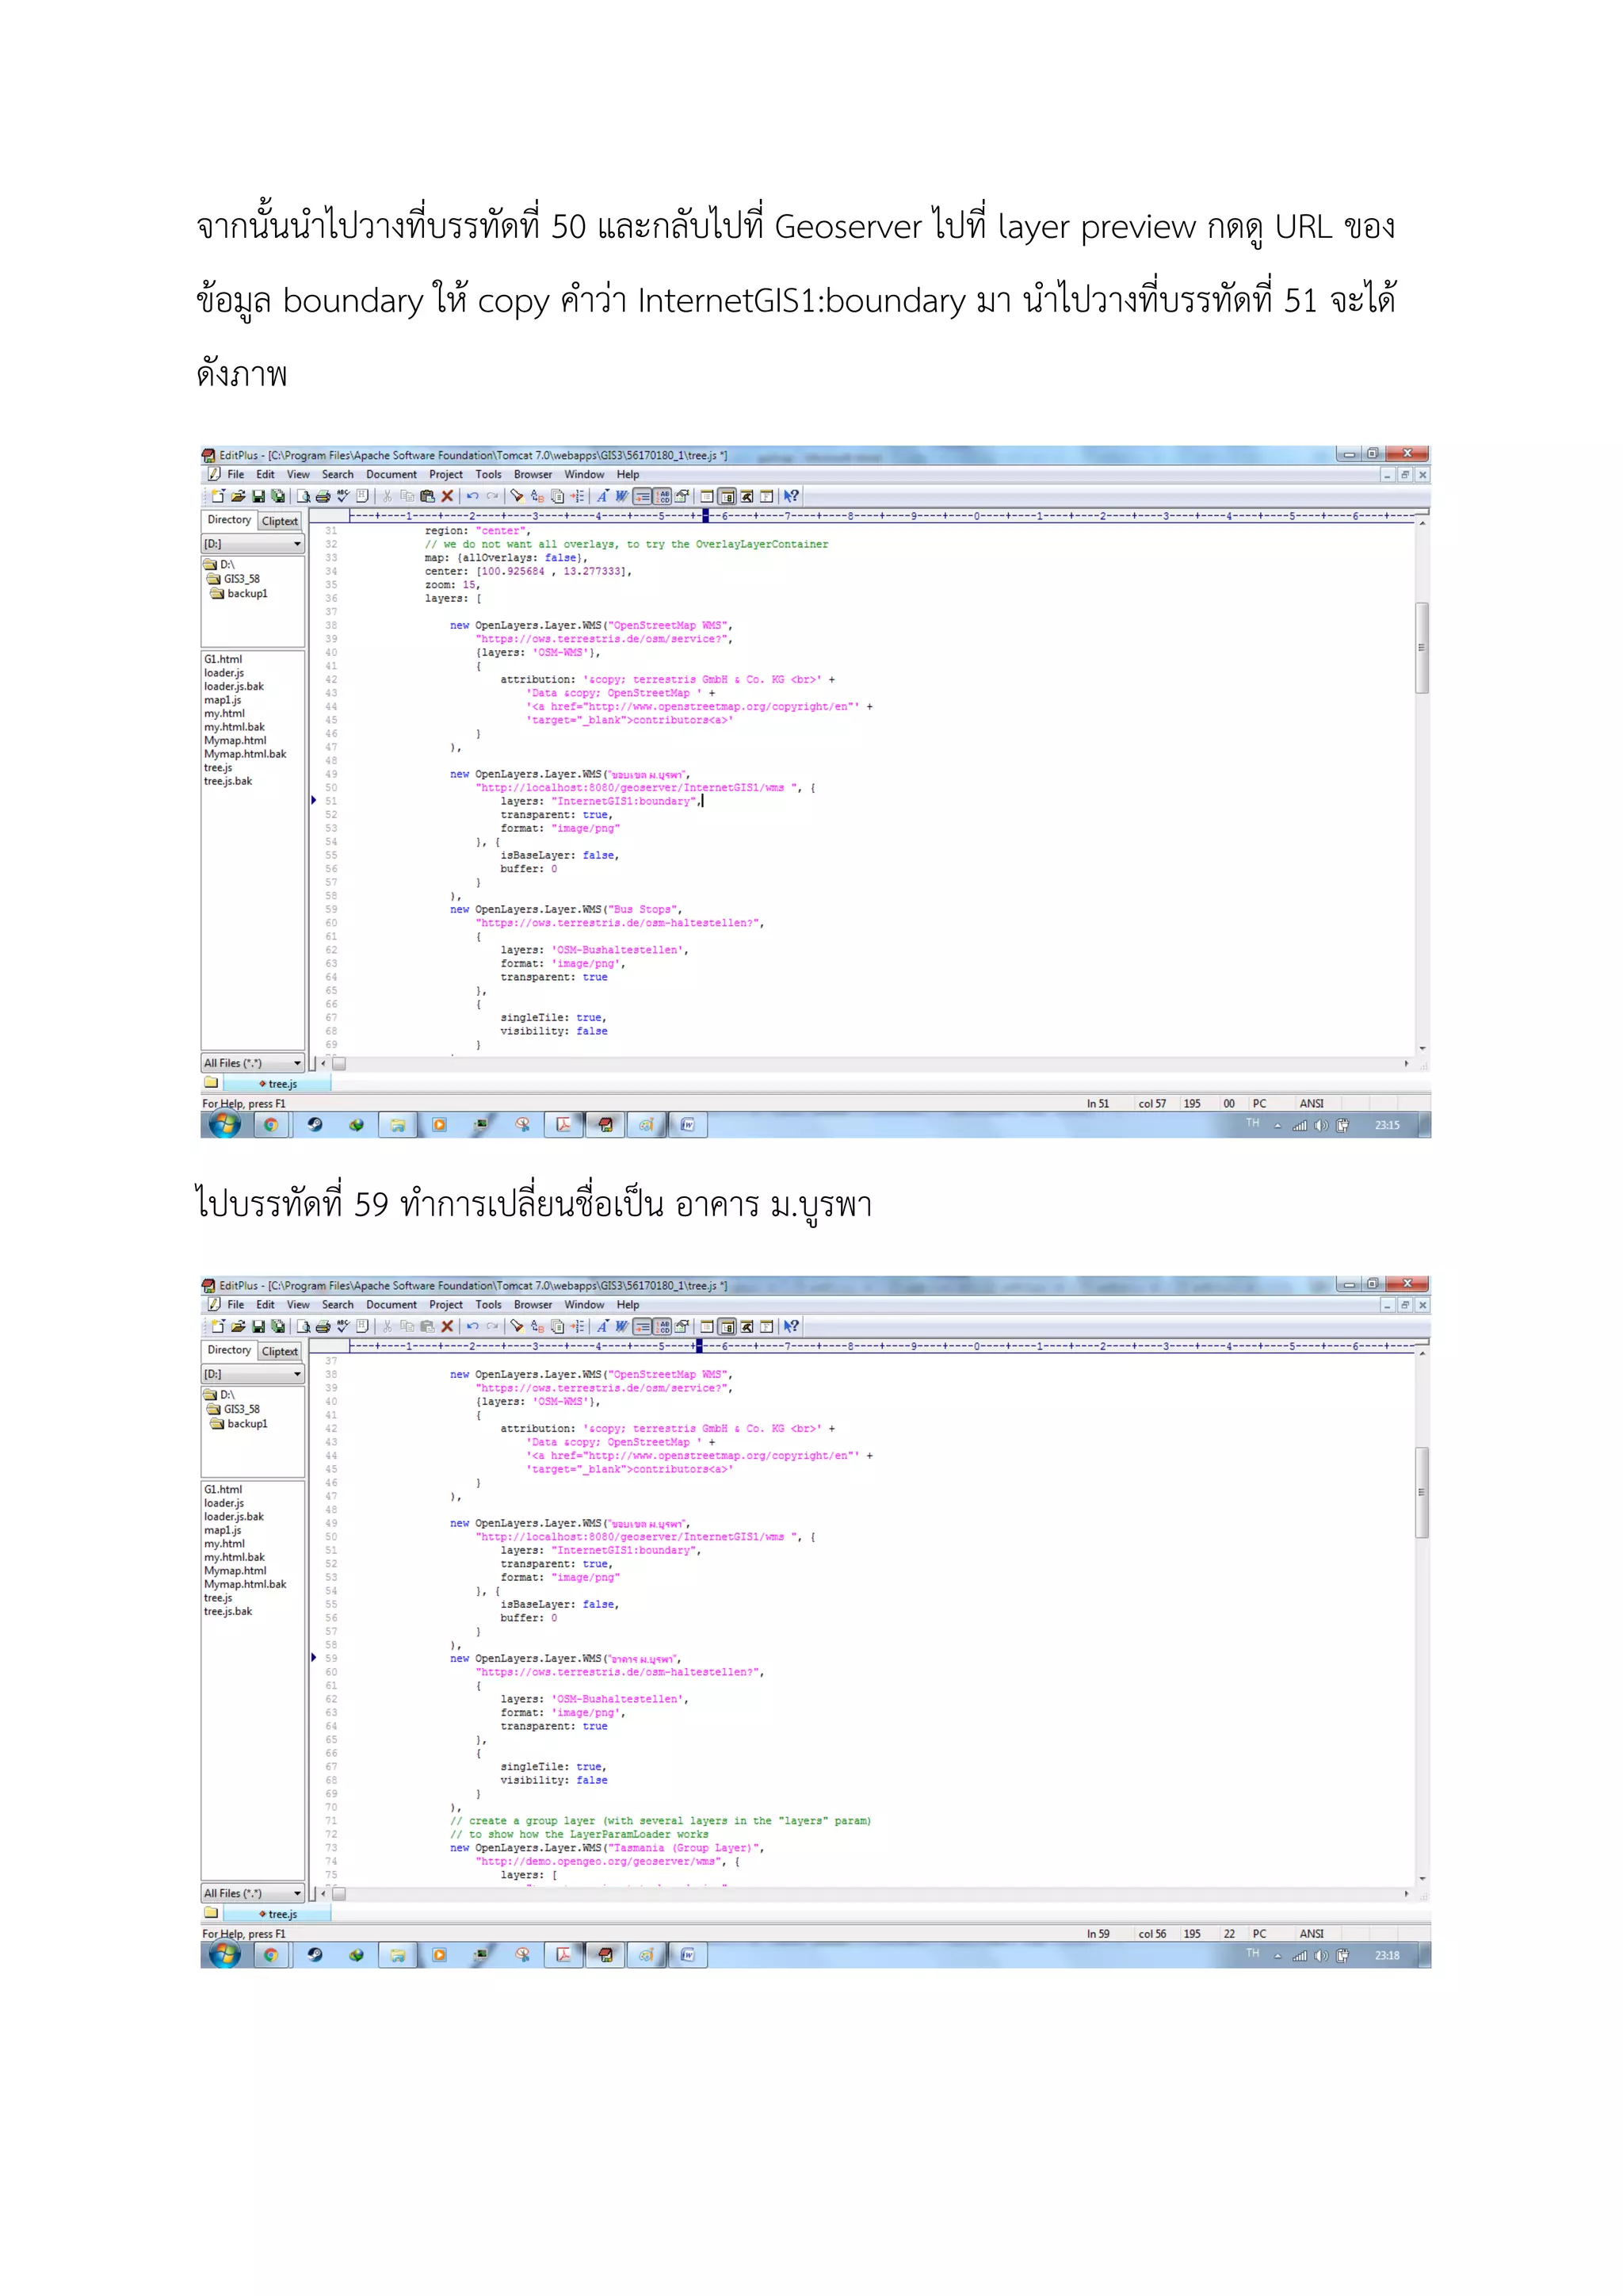Show hidden tray icons arrow in upper taskbar
The width and height of the screenshot is (1623, 2296).
[x=1277, y=1125]
